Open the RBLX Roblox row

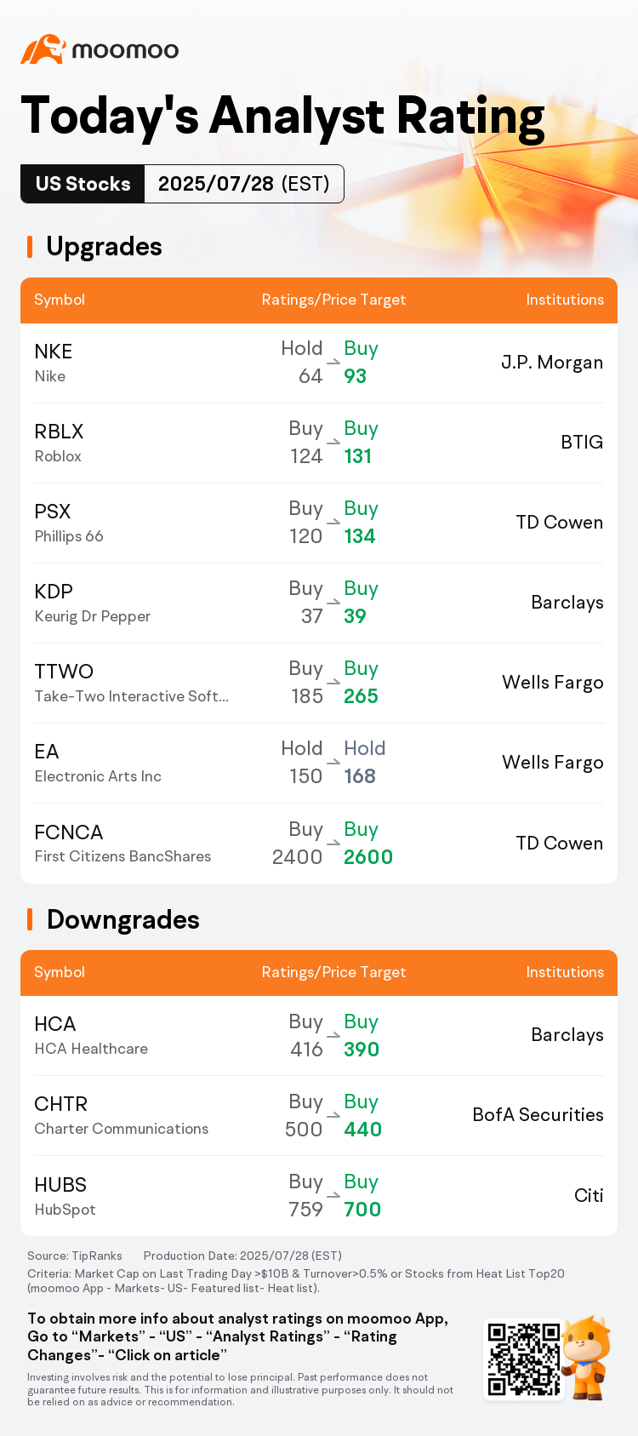coord(319,443)
